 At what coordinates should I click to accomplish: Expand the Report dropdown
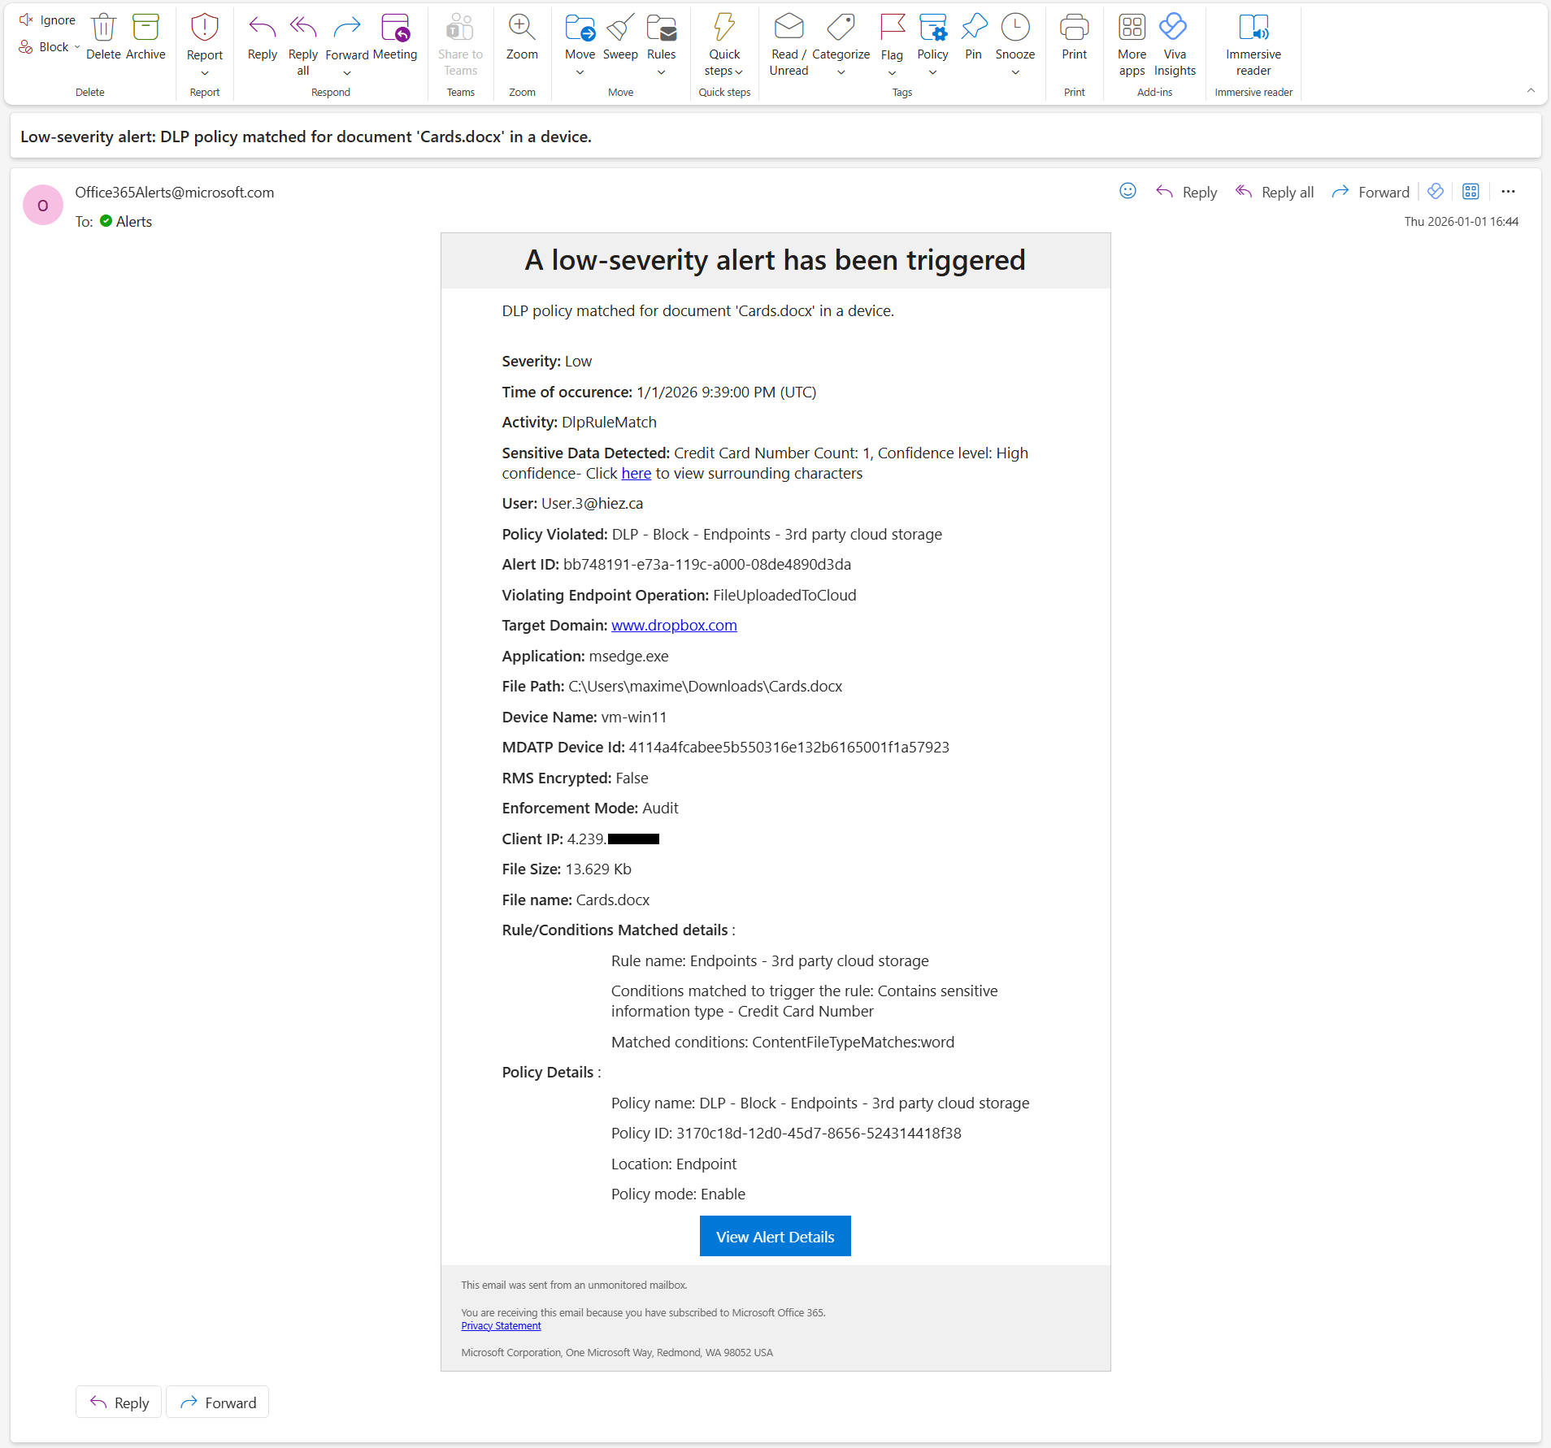205,72
